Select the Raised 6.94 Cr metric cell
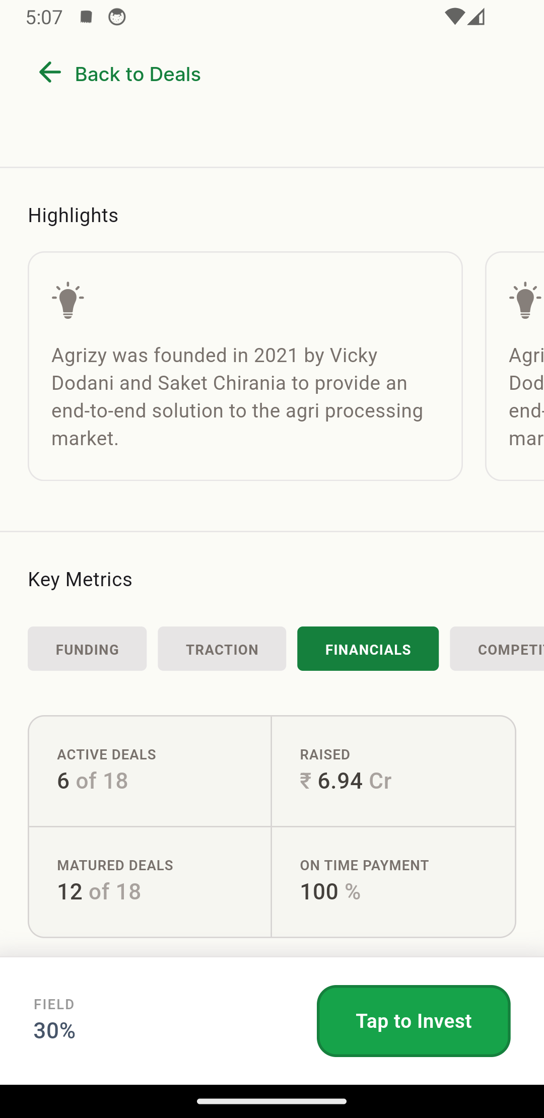 393,771
